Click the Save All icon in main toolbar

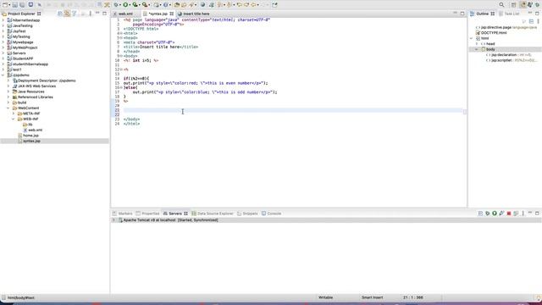point(22,5)
